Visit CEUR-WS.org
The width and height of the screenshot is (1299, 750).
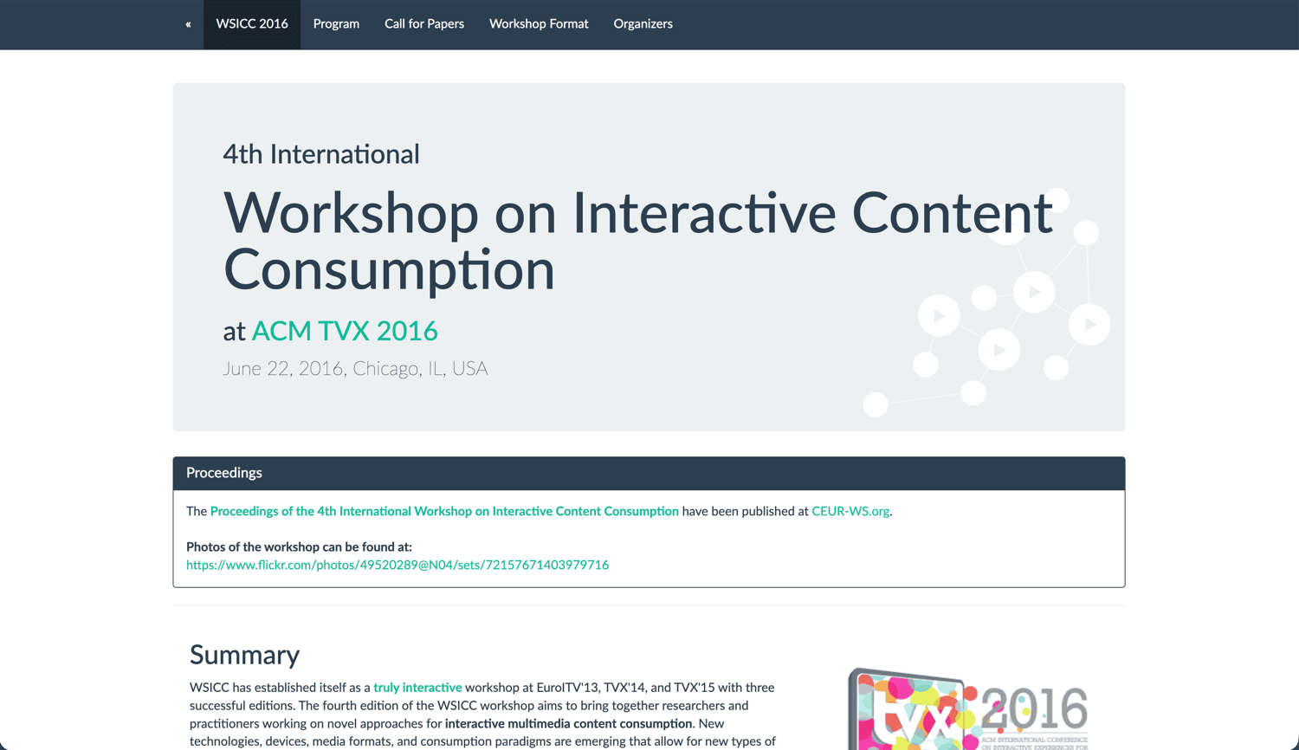point(850,511)
